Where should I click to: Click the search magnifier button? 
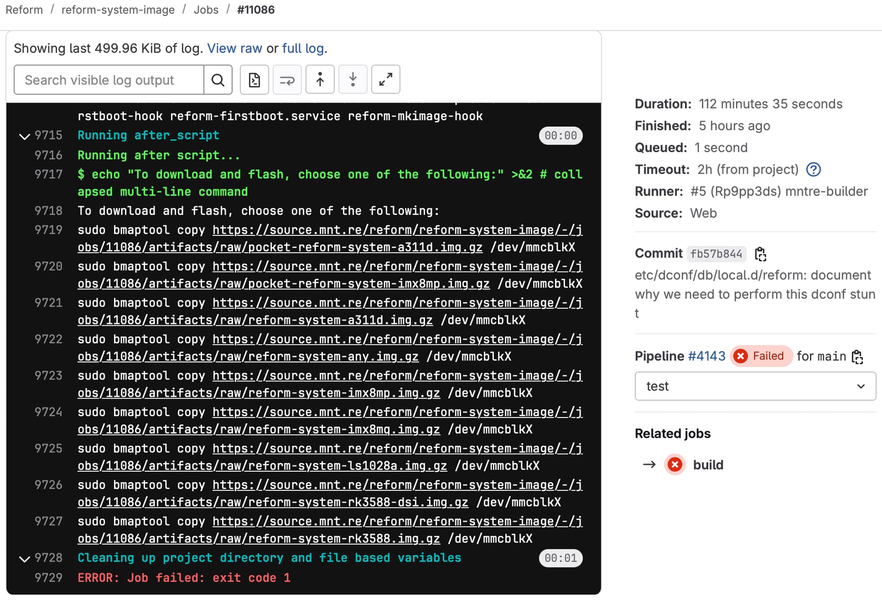pyautogui.click(x=218, y=80)
